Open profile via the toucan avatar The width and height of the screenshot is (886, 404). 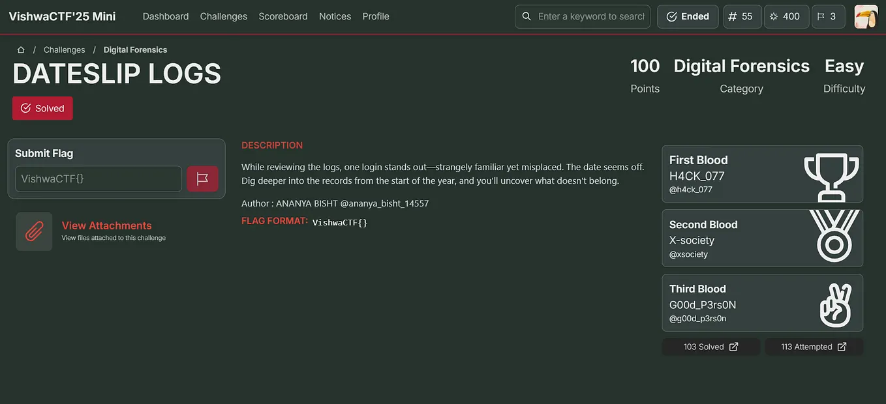(x=866, y=16)
